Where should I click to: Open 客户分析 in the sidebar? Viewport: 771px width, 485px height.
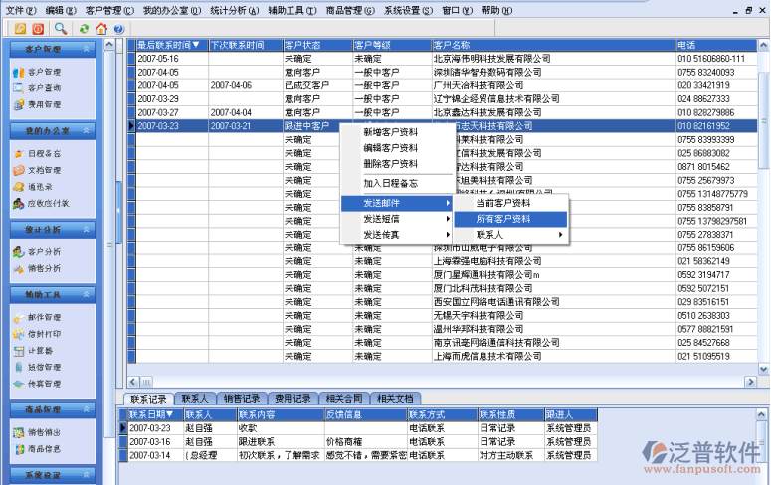[x=38, y=252]
